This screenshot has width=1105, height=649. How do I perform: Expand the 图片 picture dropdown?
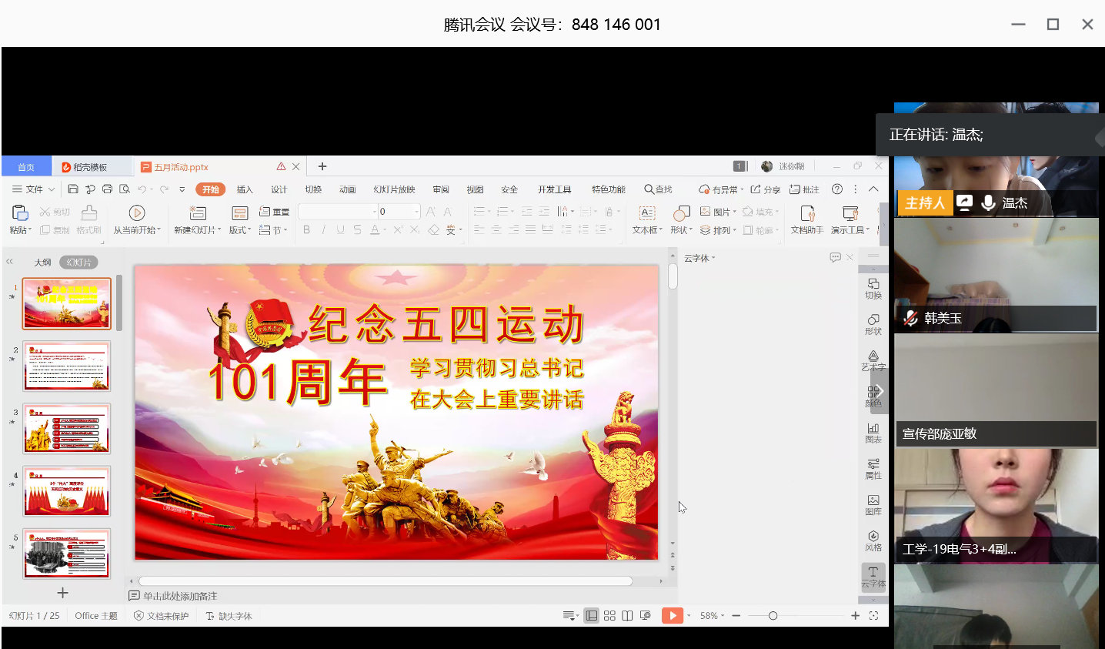point(718,212)
